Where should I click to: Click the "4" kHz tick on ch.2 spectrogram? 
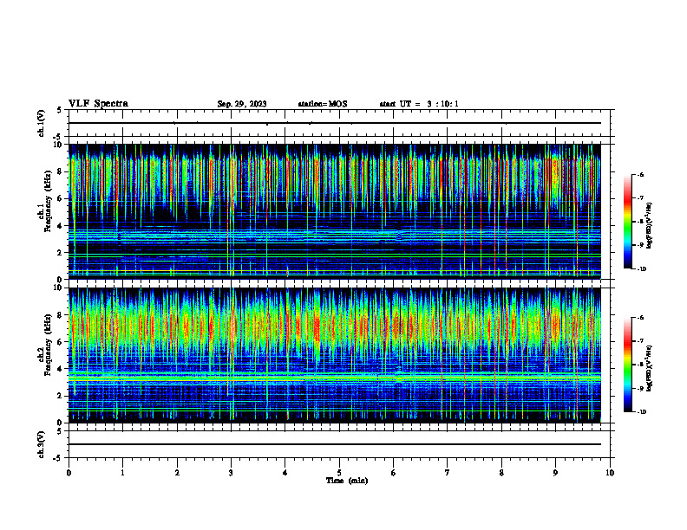(61, 369)
